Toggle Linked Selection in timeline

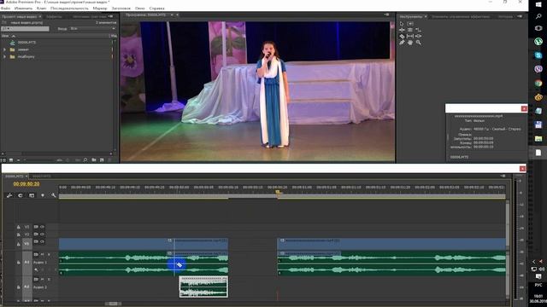[x=32, y=195]
